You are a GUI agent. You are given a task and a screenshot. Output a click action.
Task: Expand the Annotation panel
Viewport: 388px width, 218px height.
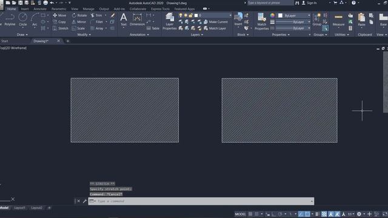tap(139, 35)
